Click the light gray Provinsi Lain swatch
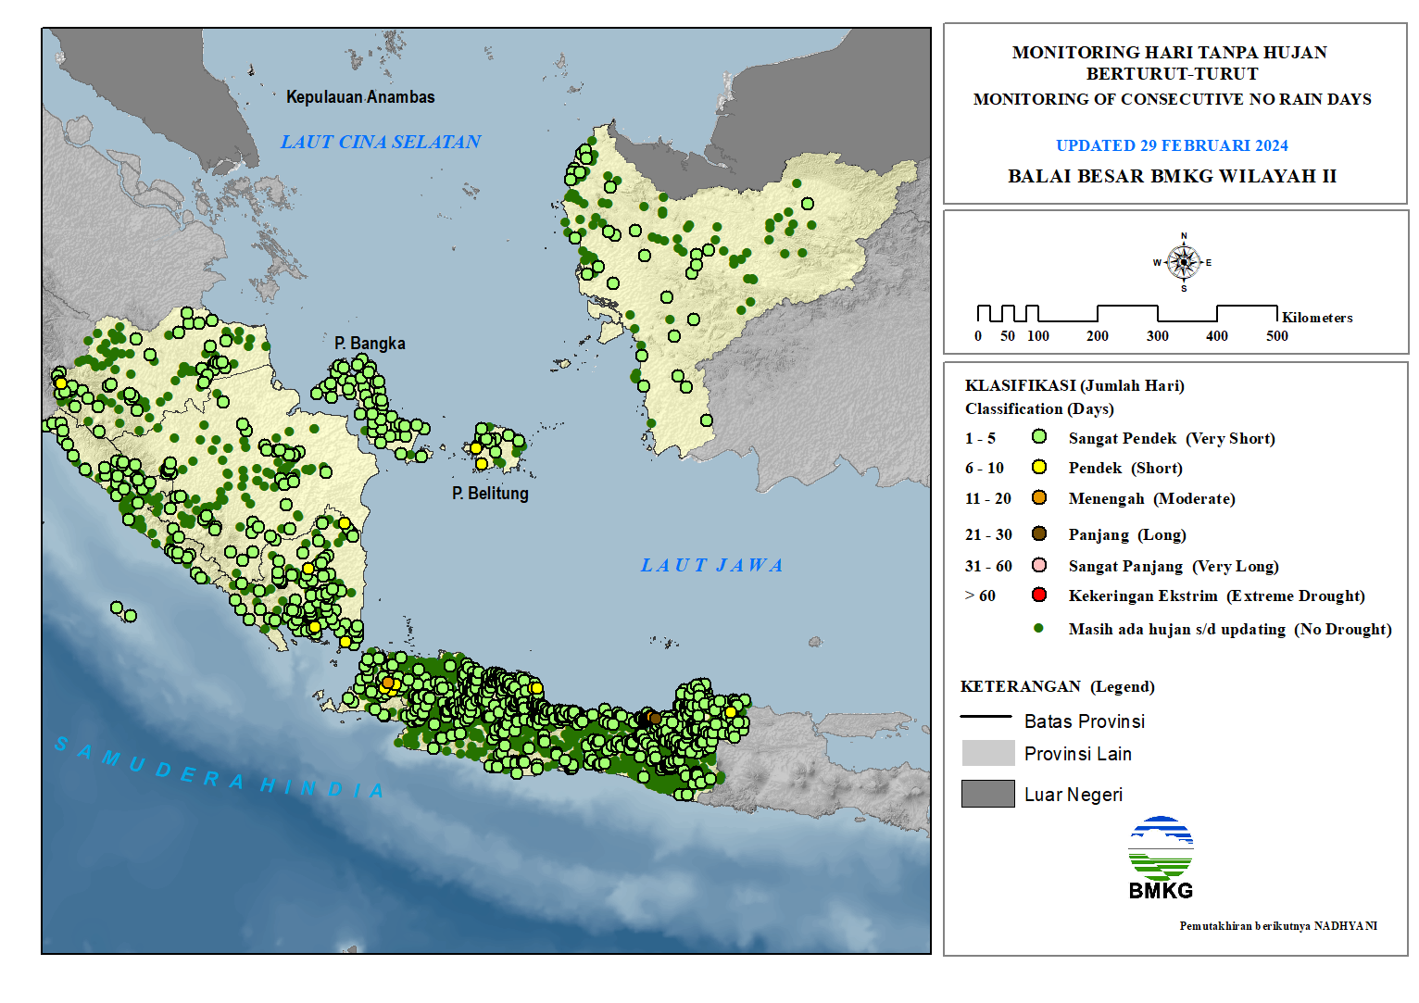The height and width of the screenshot is (1003, 1419). click(x=988, y=753)
